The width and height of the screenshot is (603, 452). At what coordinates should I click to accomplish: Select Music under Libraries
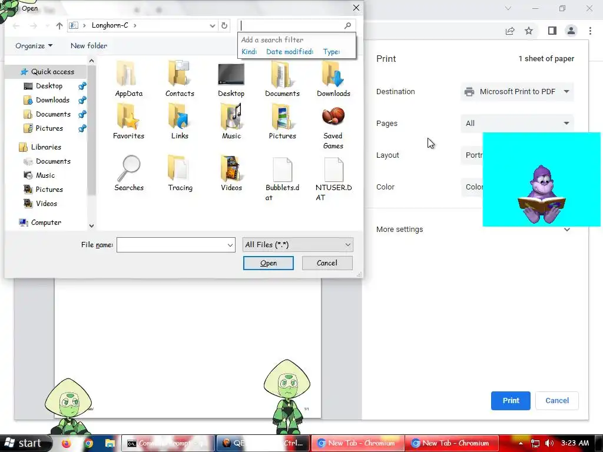[45, 175]
